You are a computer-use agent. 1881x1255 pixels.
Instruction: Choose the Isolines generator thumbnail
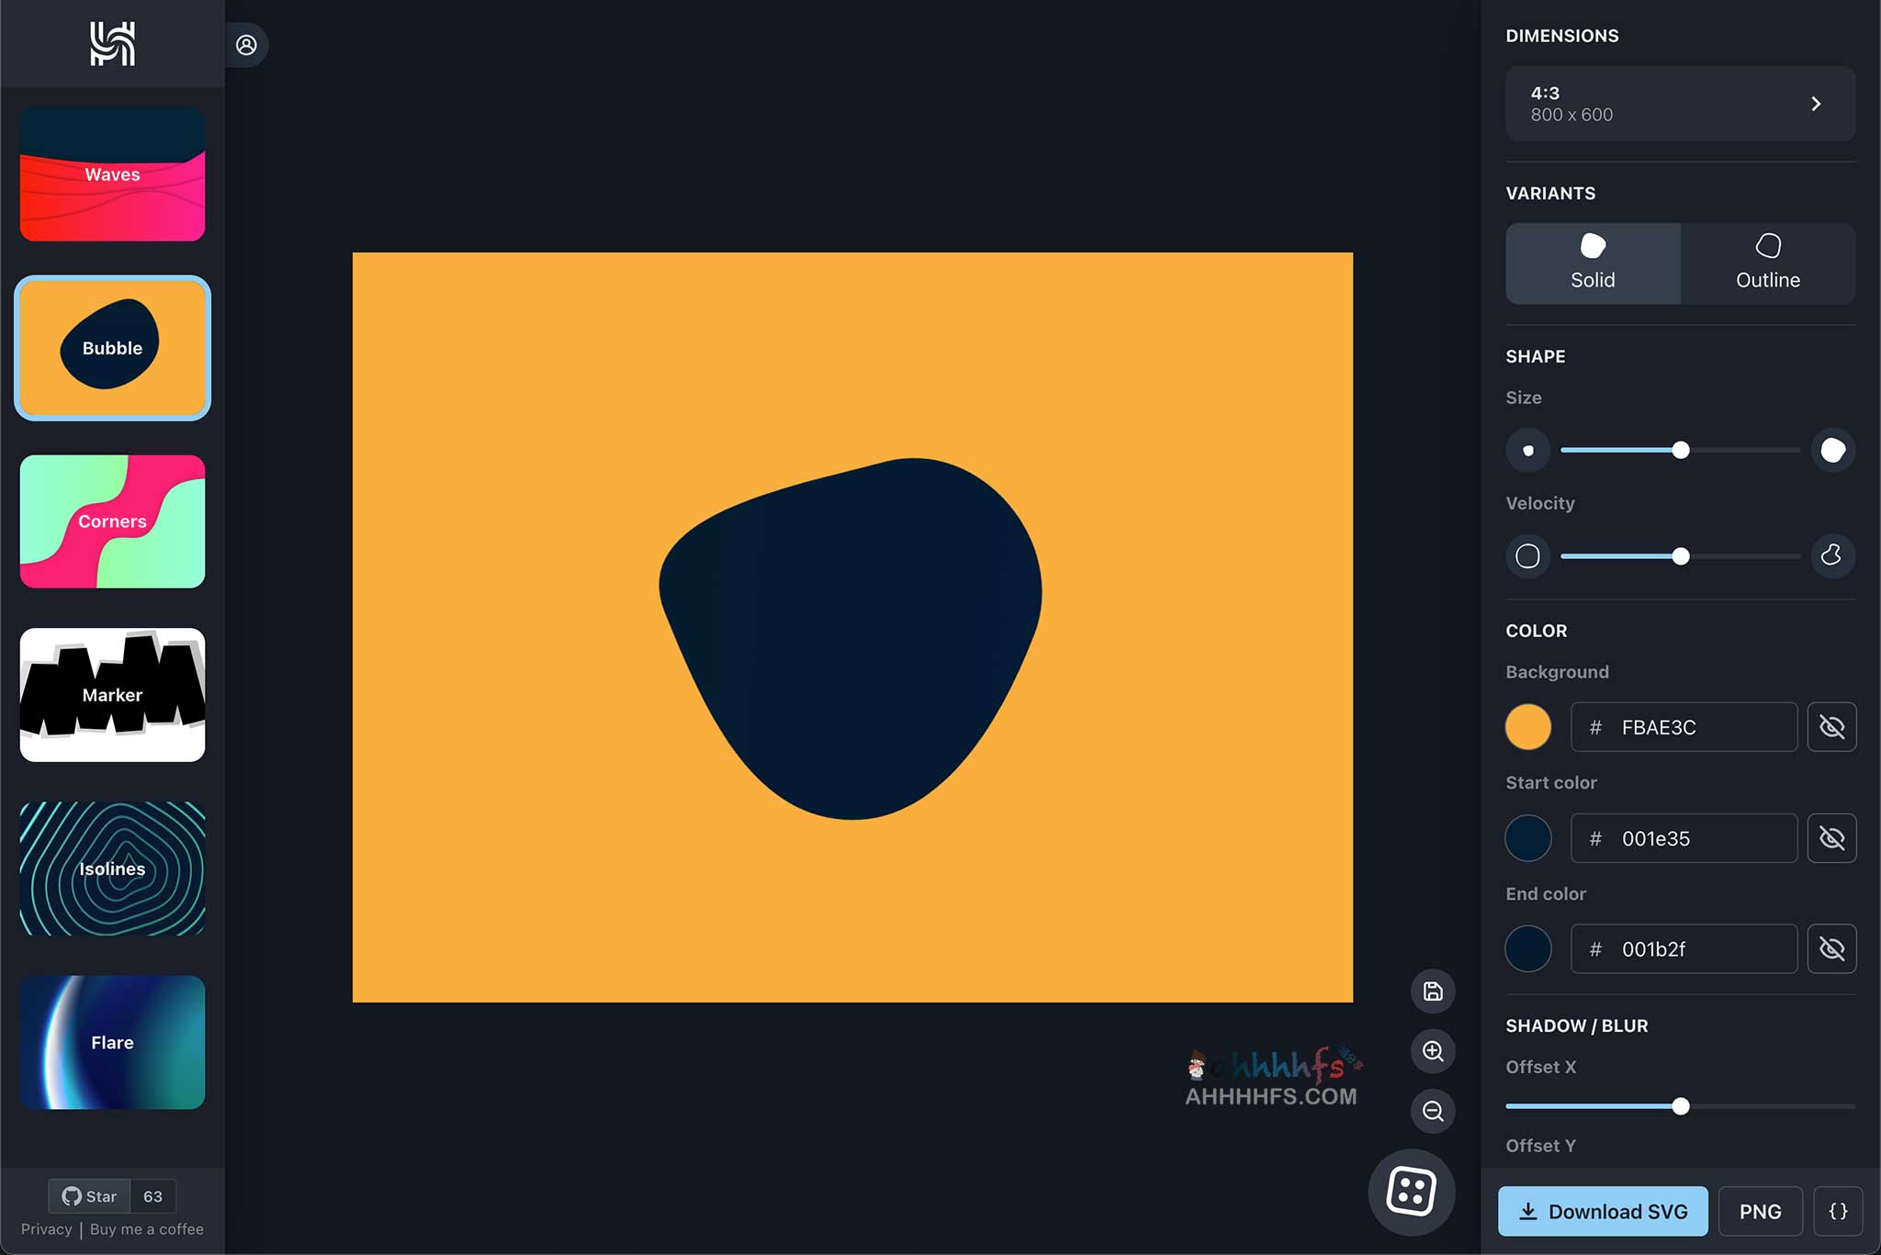[x=112, y=868]
